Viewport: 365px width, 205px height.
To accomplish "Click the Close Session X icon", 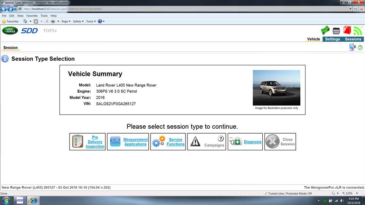I will tap(272, 141).
